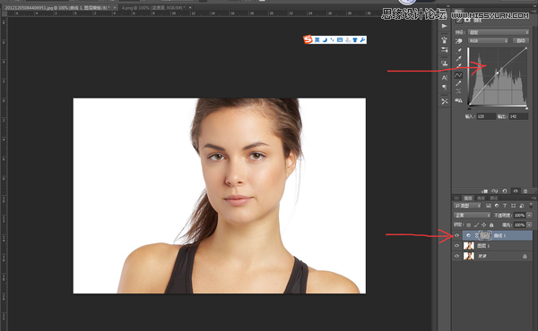
Task: Click the curves Output value field
Action: [518, 116]
